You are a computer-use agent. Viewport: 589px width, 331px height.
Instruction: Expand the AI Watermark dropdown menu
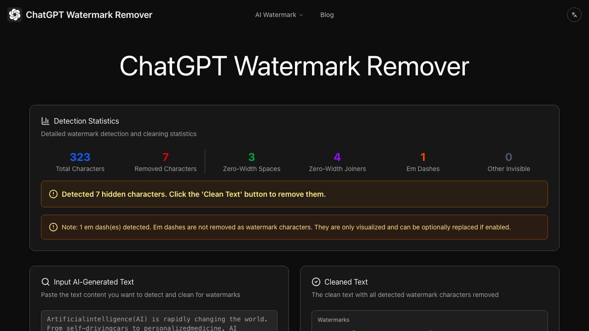pos(279,15)
